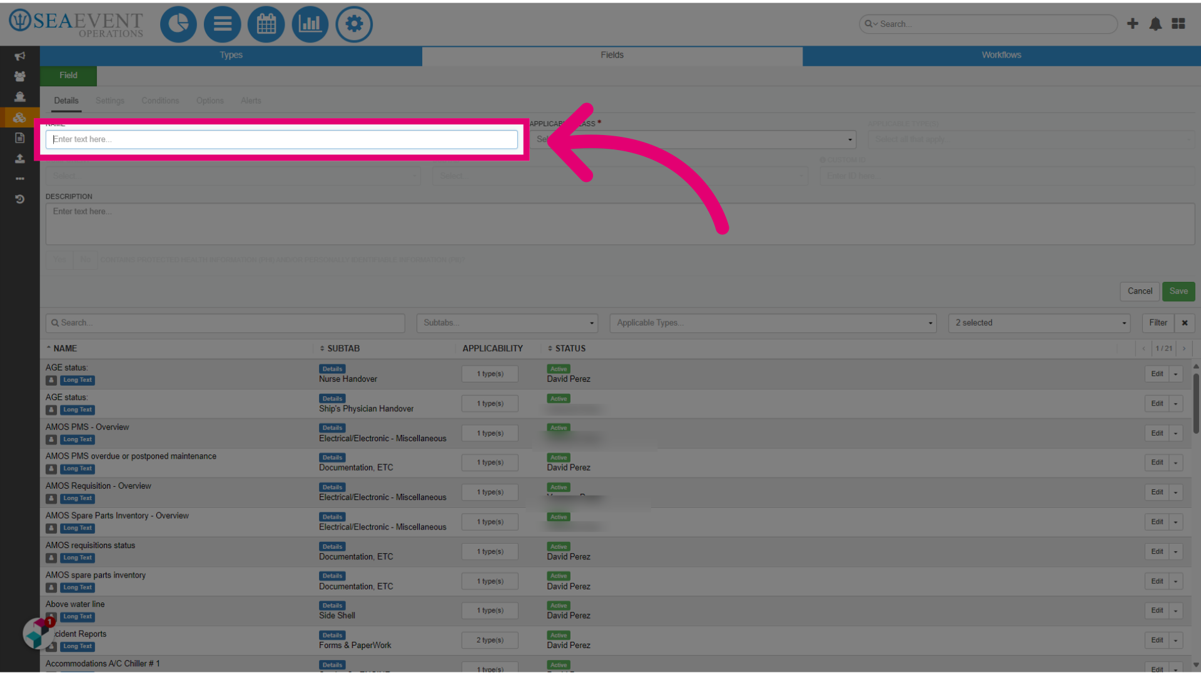
Task: Click the search magnifier dropdown in header
Action: click(x=871, y=24)
